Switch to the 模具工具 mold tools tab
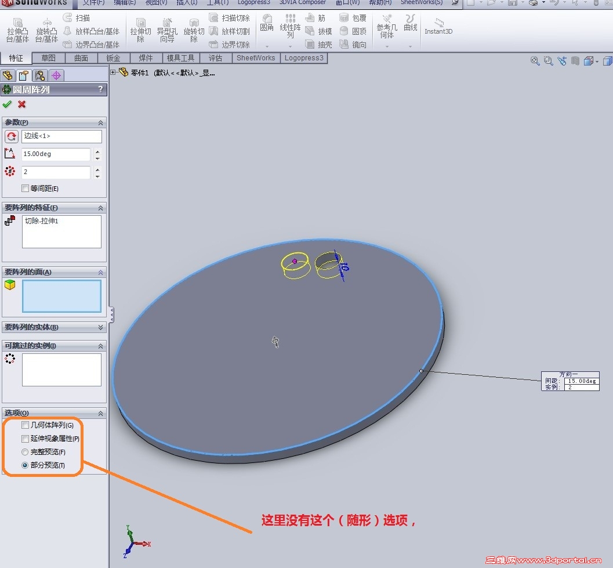This screenshot has width=613, height=568. click(x=180, y=58)
